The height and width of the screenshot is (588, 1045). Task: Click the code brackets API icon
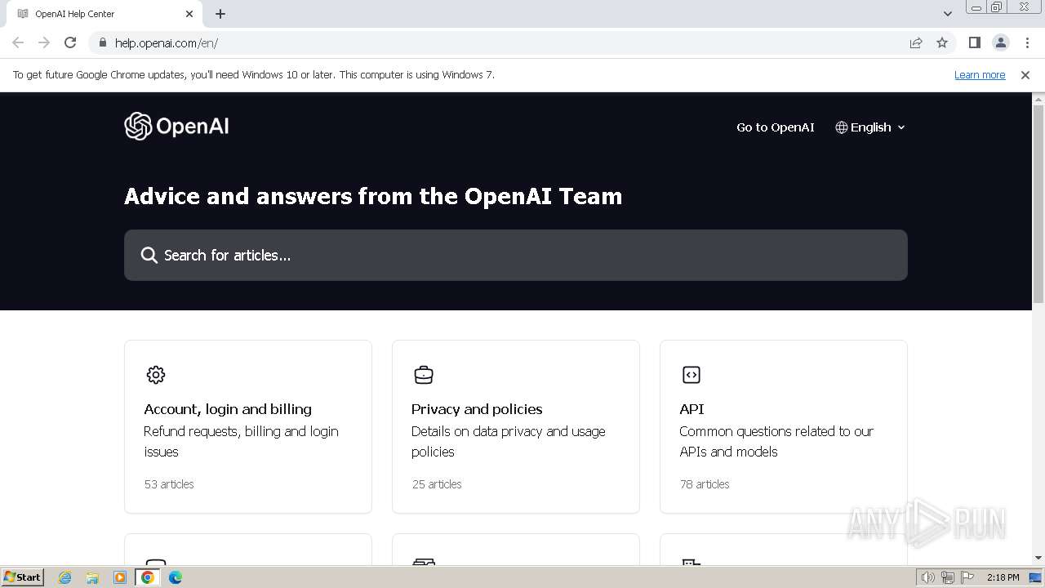691,375
